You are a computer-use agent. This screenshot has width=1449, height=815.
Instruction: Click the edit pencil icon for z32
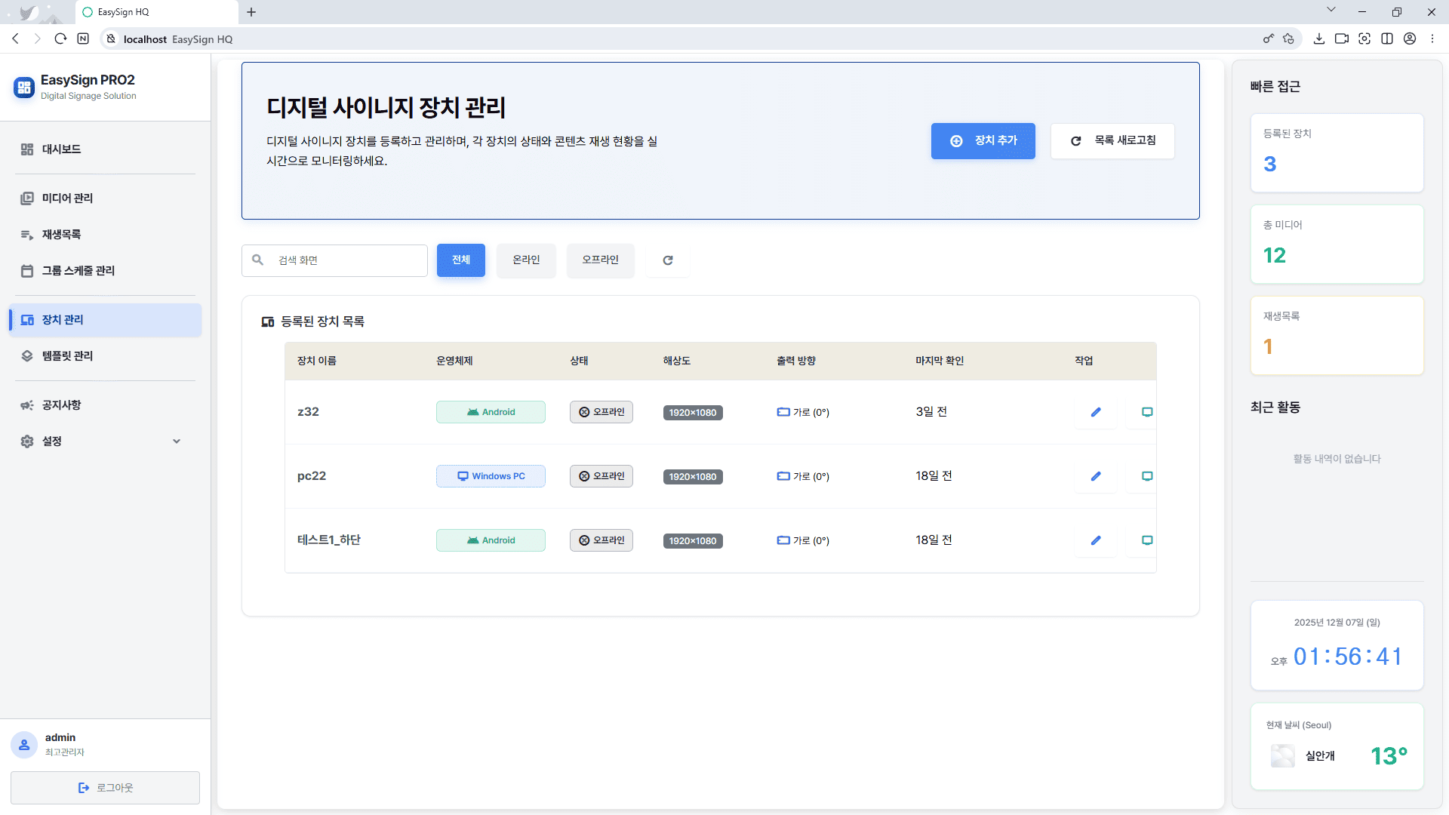pos(1096,412)
